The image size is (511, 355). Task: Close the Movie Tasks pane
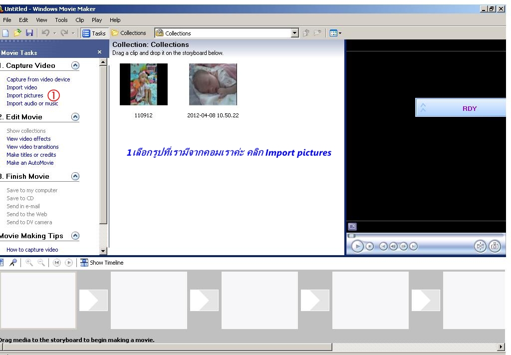[99, 52]
